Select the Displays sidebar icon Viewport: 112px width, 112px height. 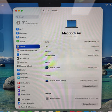click(x=18, y=70)
